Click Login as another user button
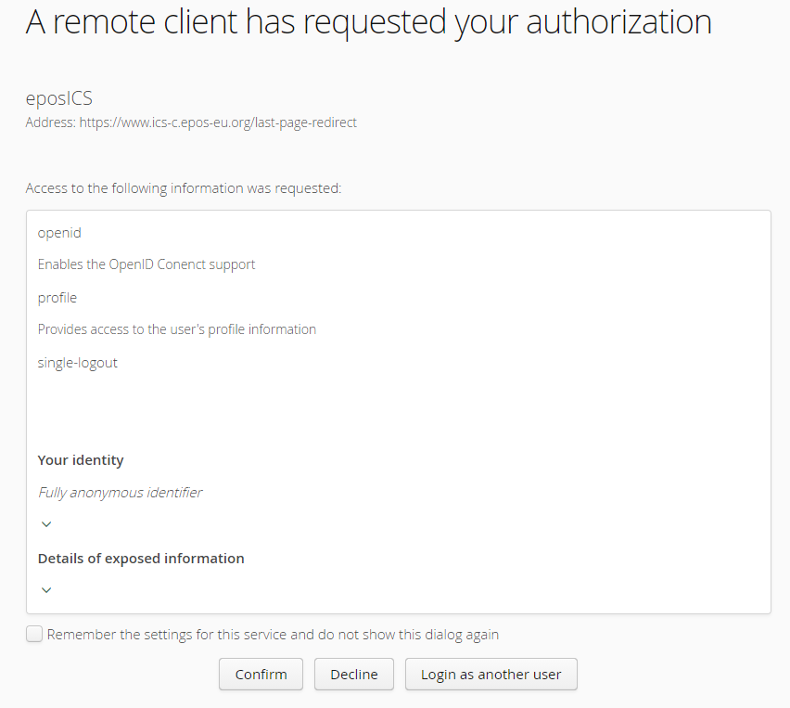The image size is (790, 708). pyautogui.click(x=491, y=675)
